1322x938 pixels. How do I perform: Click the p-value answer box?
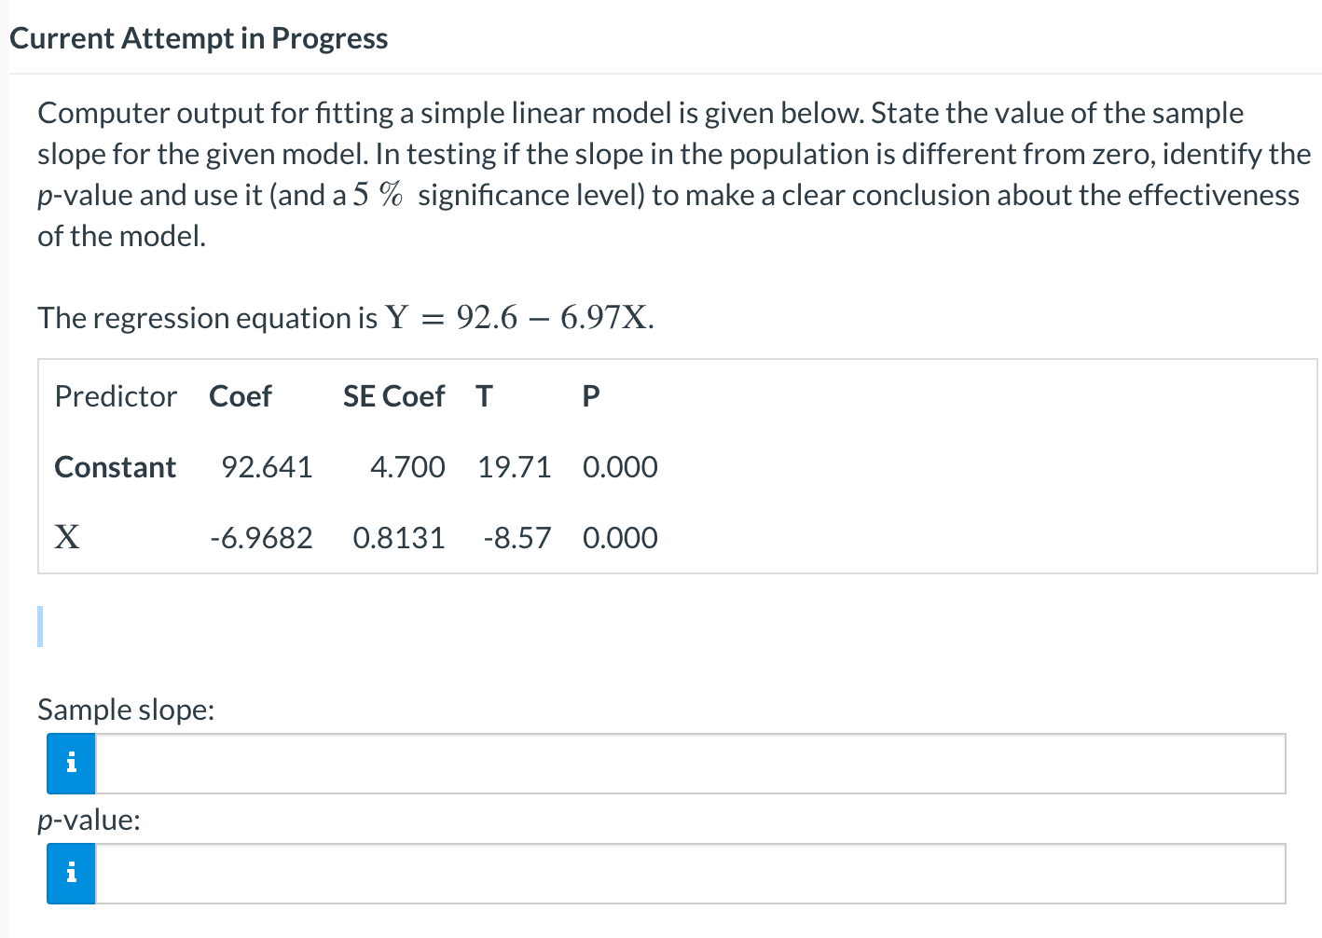click(x=653, y=874)
